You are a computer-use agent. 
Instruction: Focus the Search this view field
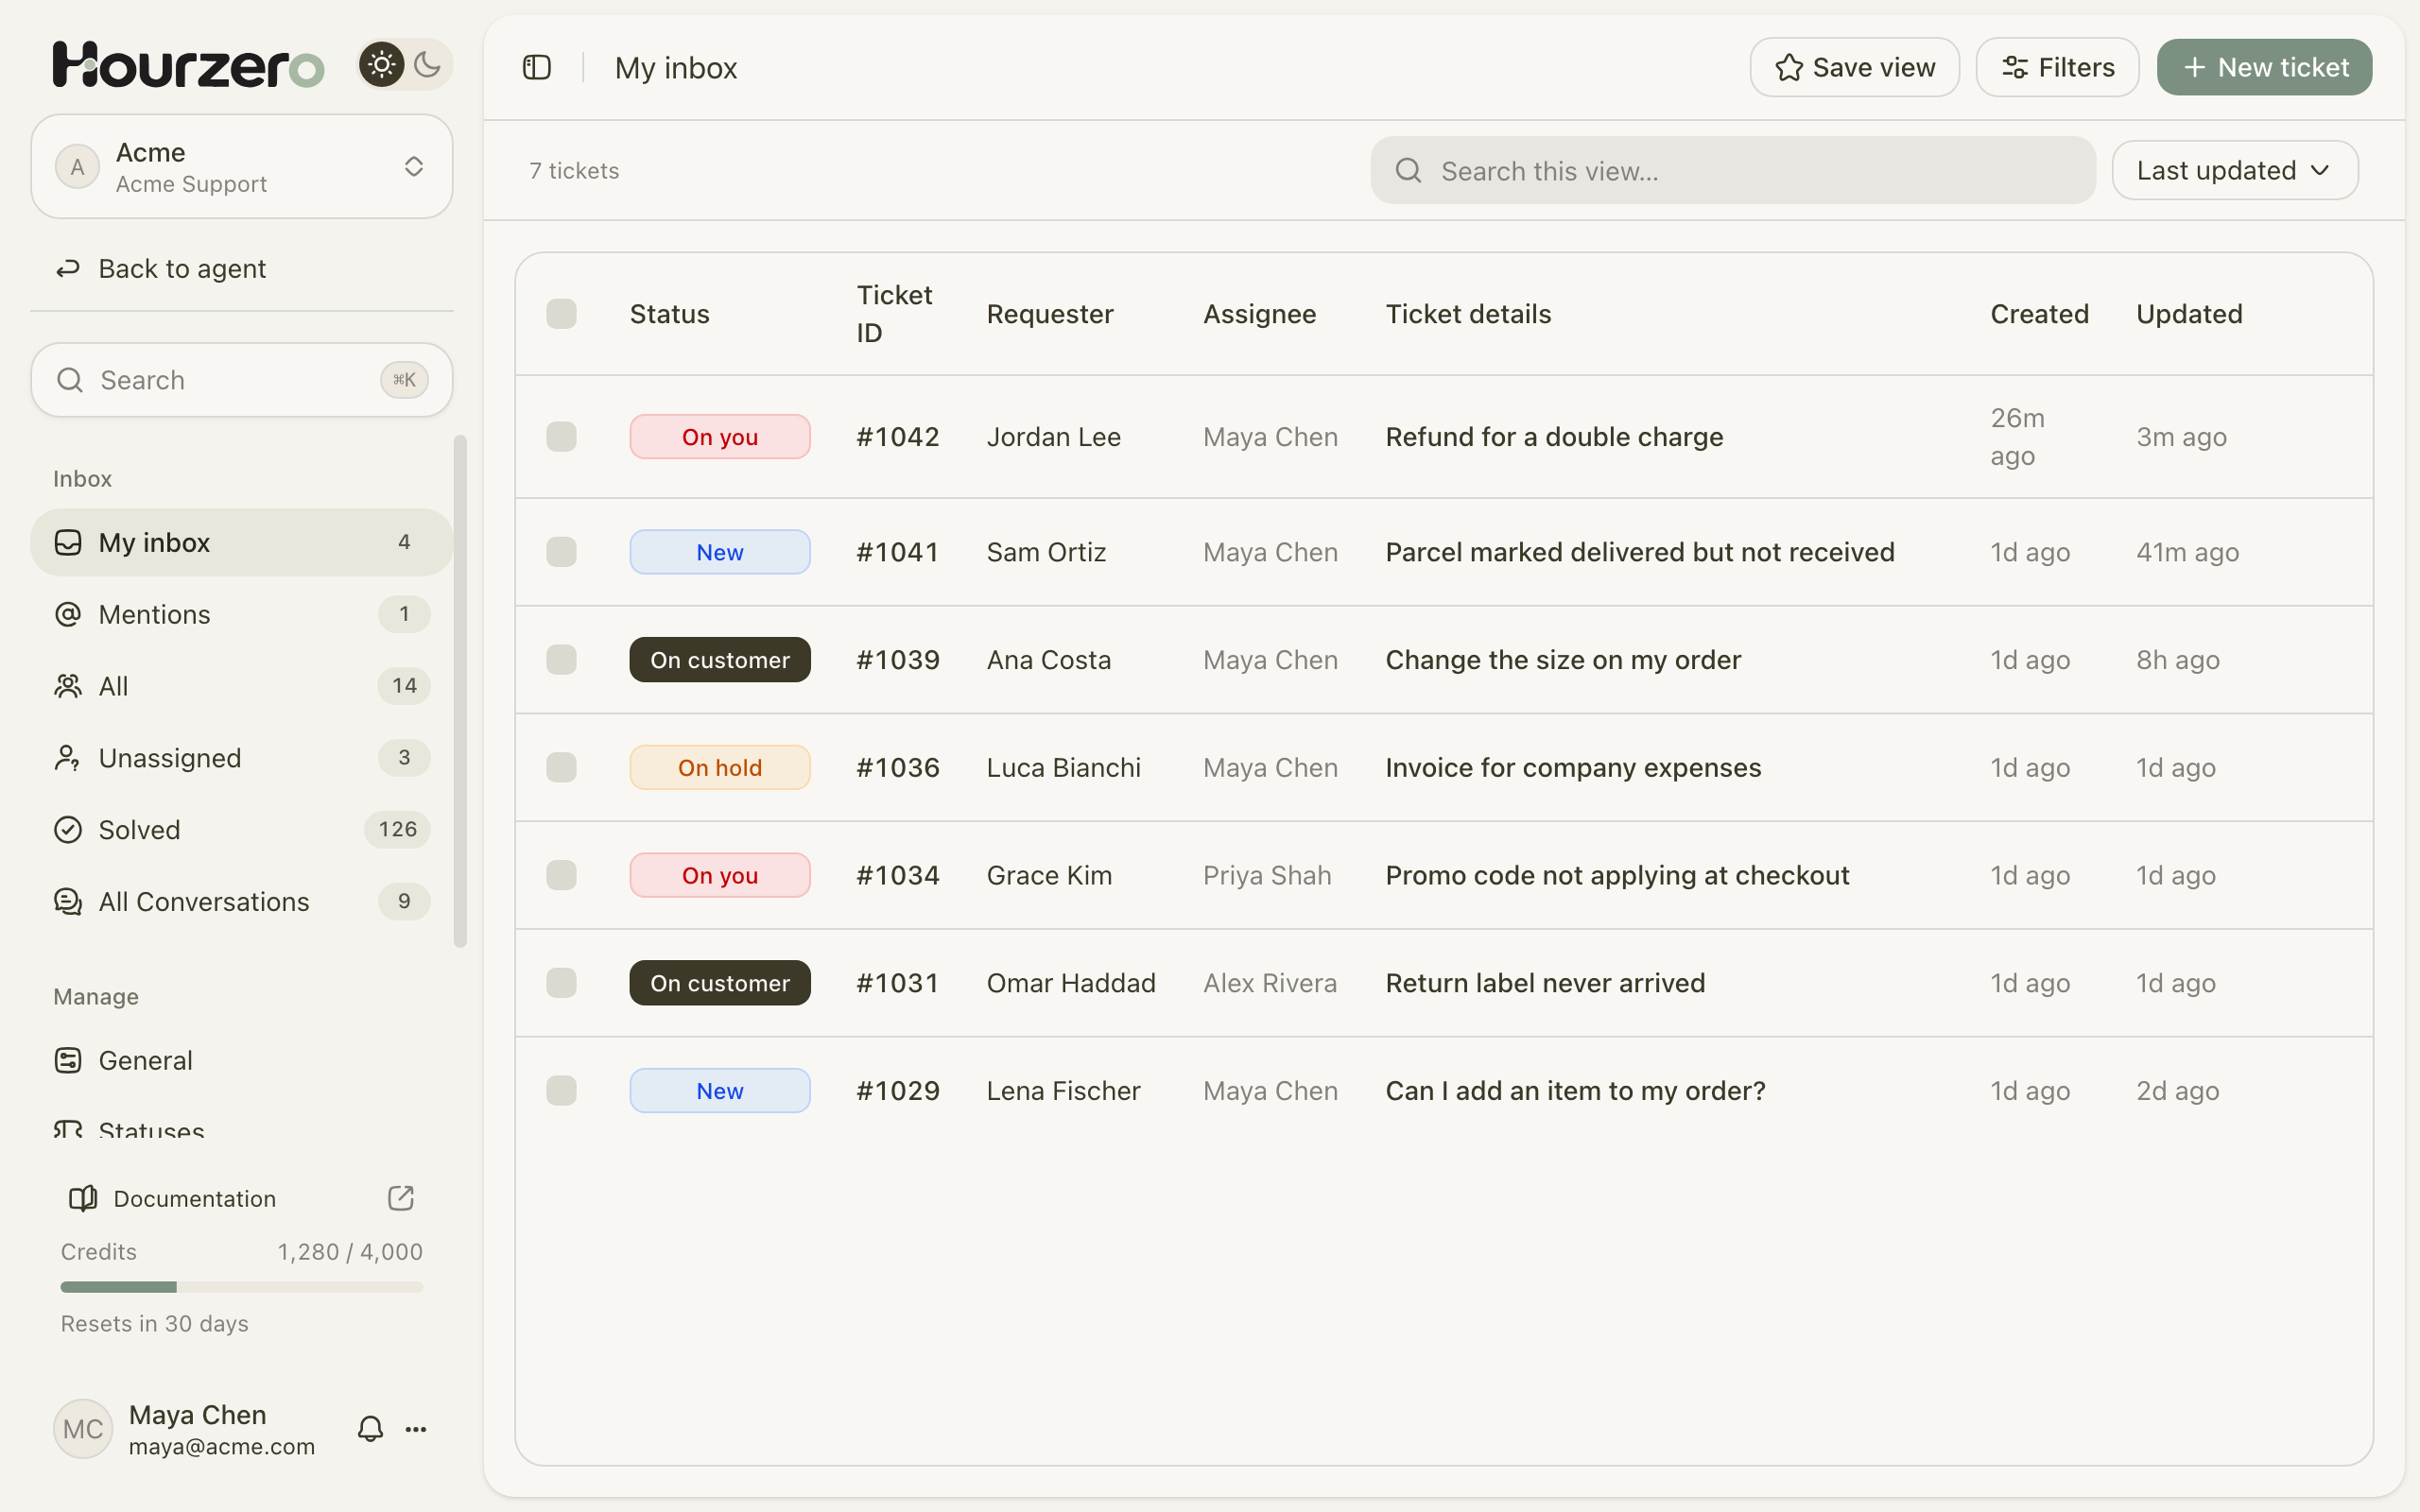1732,171
